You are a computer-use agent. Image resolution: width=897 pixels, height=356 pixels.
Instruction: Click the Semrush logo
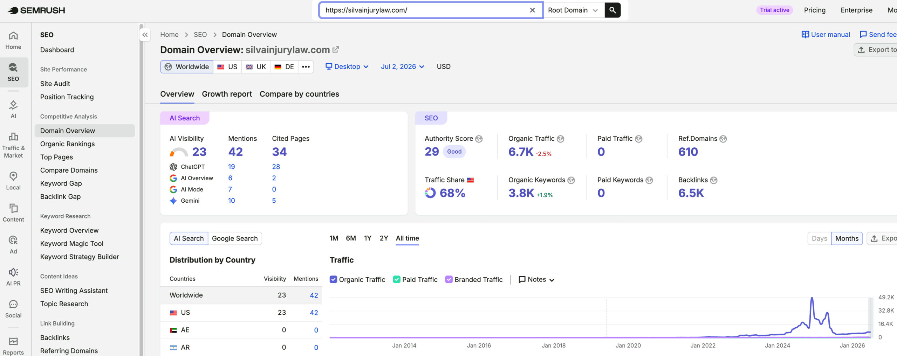pyautogui.click(x=36, y=10)
